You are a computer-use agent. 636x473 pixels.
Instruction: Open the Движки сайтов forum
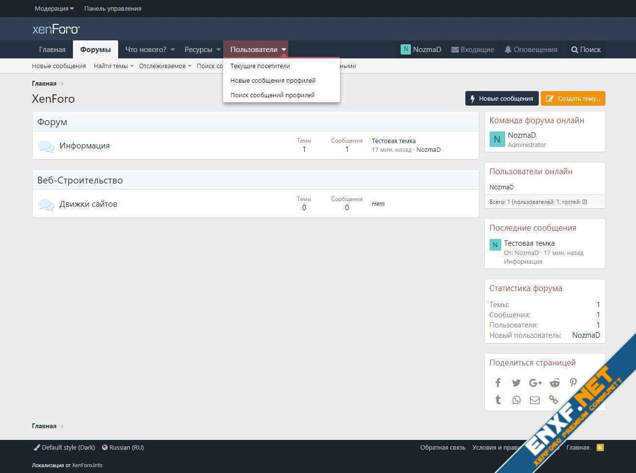88,204
